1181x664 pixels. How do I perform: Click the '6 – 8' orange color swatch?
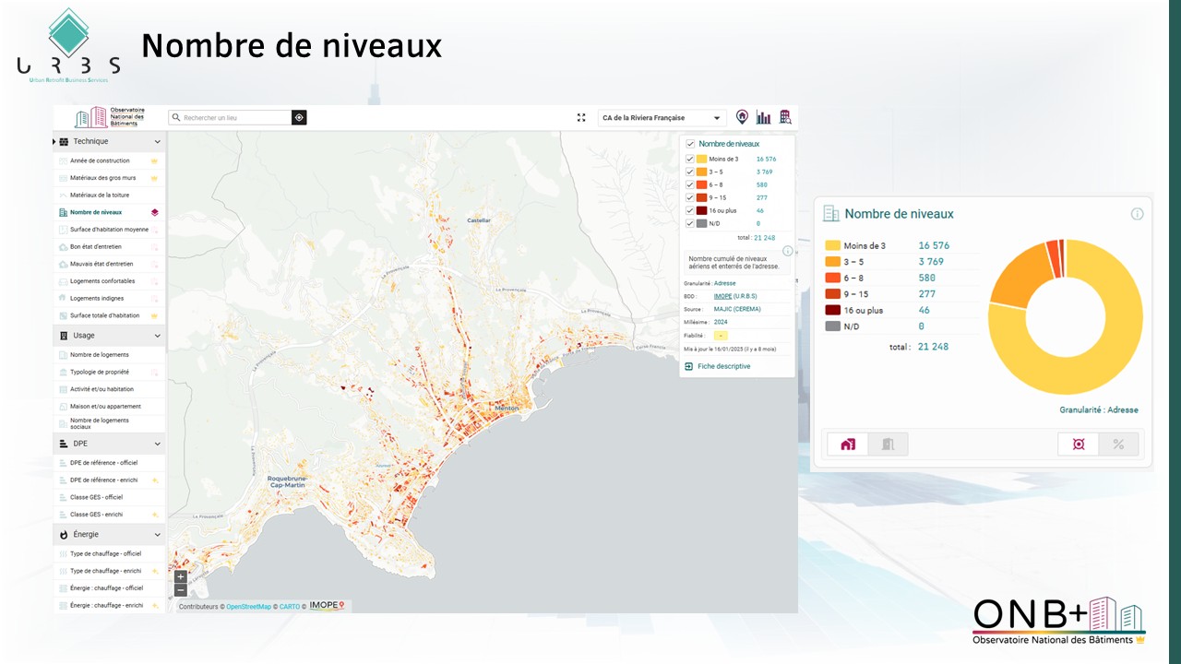coord(702,185)
